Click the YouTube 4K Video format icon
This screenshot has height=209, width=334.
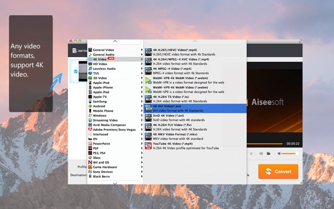point(148,146)
